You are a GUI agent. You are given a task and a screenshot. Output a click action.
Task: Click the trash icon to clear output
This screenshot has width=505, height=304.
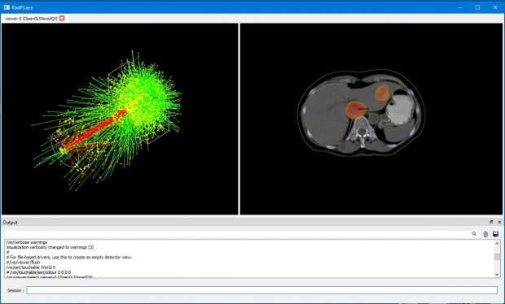point(485,234)
